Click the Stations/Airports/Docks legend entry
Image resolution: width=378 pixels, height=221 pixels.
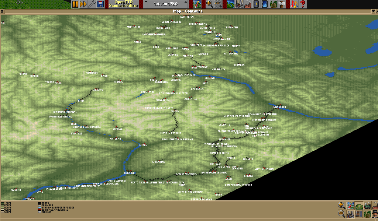pos(56,207)
